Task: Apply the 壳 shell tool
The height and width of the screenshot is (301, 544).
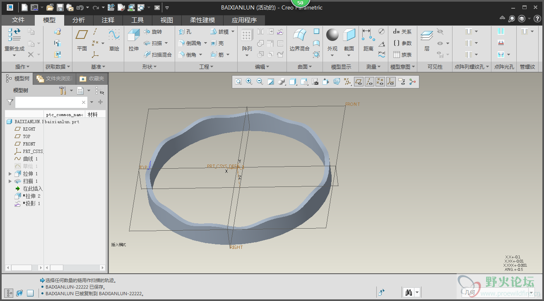Action: pos(217,43)
